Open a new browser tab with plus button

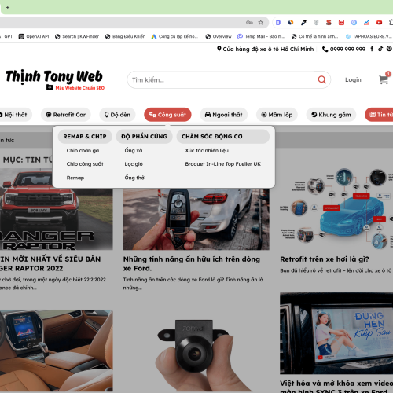(8, 7)
